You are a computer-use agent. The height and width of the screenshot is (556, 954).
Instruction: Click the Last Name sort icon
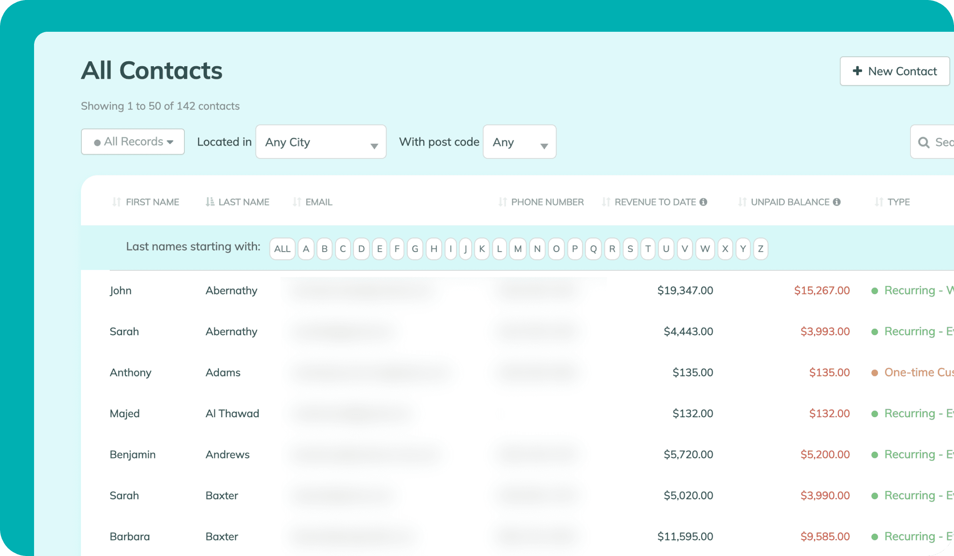(x=209, y=202)
